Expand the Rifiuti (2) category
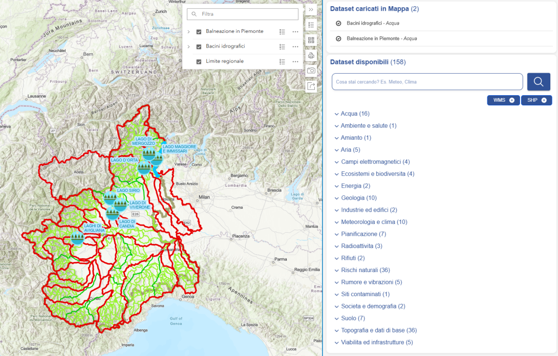 [x=350, y=258]
